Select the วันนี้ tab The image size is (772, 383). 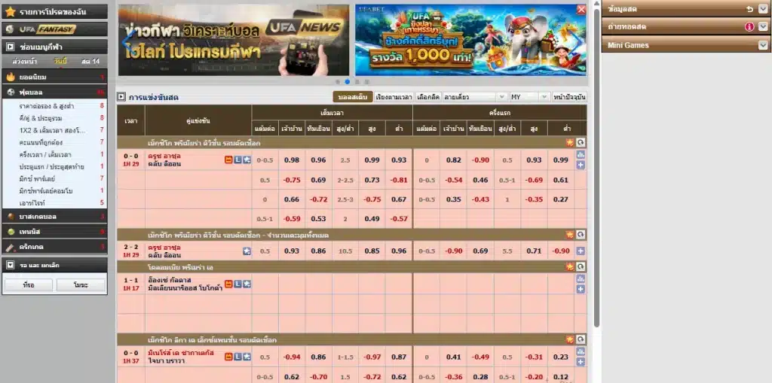(x=60, y=61)
